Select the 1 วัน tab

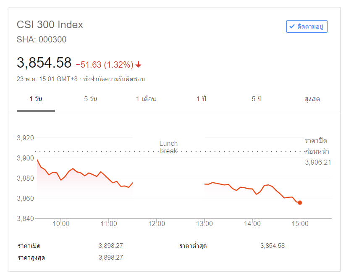(x=36, y=99)
